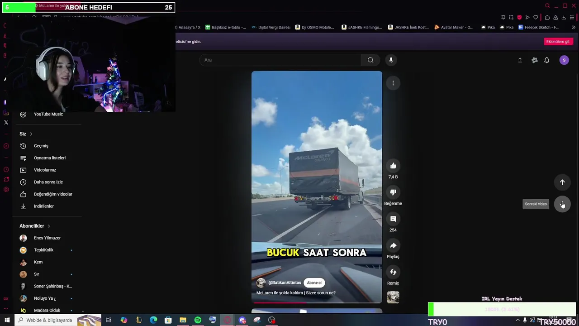
Task: Expand the Siz section chevron
Action: coord(31,134)
